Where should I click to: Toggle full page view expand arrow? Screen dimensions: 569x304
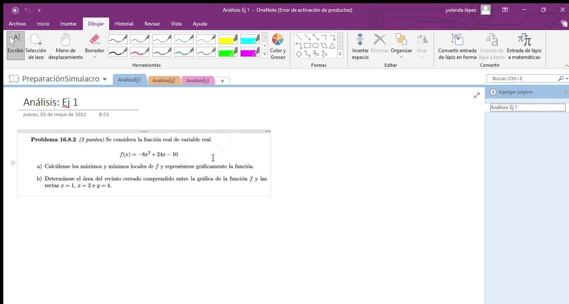click(x=477, y=95)
